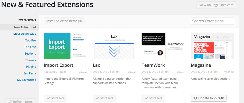Focus the Search Extensions field
This screenshot has width=244, height=103.
pos(212,21)
